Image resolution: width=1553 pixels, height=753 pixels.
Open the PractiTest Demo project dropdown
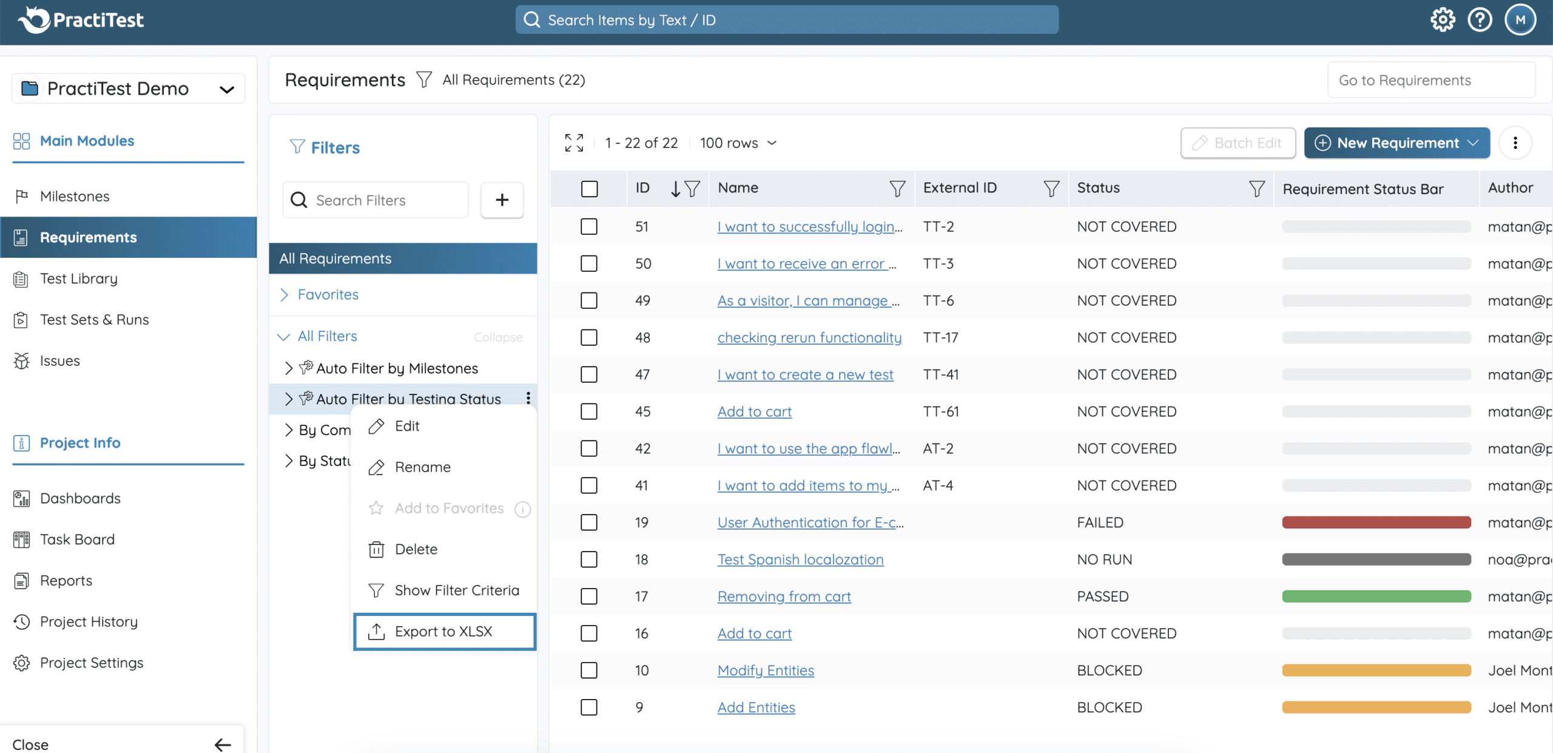128,89
